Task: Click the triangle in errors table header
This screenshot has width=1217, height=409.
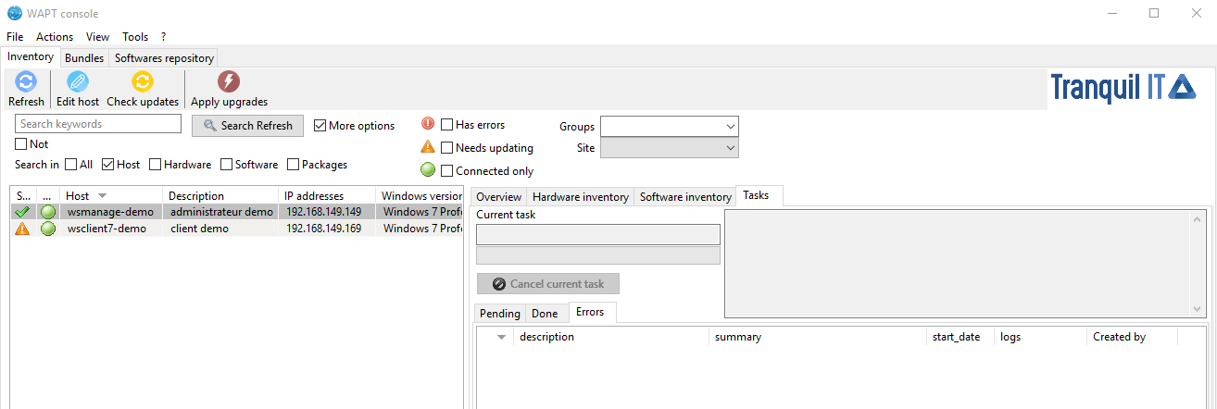Action: coord(501,338)
